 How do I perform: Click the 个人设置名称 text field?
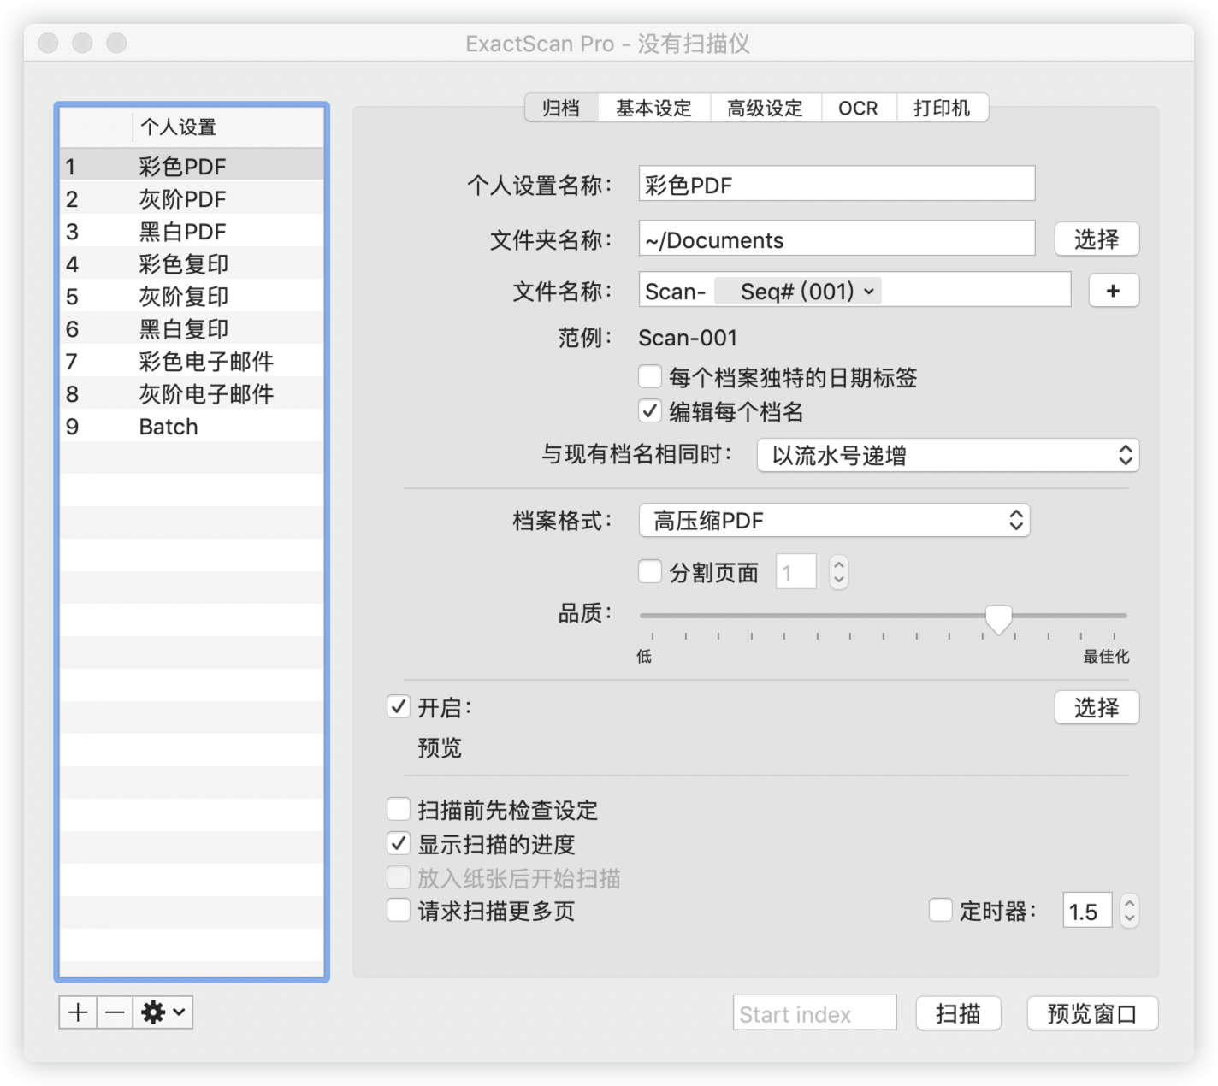tap(837, 184)
